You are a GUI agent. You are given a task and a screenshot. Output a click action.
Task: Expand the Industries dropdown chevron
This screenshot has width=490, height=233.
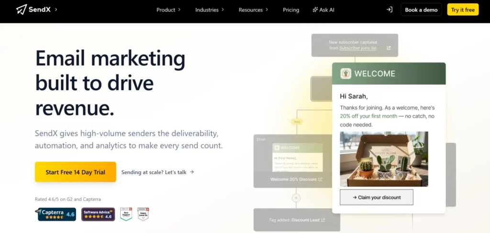[x=223, y=10]
